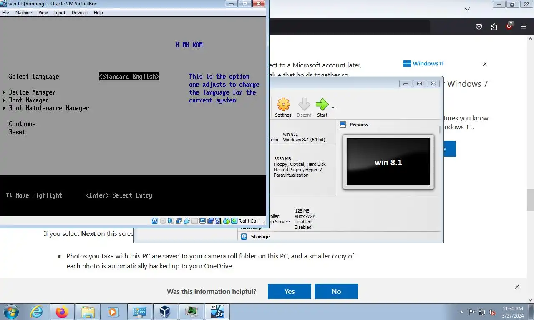Open Control Panel taskbar item
The height and width of the screenshot is (320, 534).
pyautogui.click(x=139, y=312)
